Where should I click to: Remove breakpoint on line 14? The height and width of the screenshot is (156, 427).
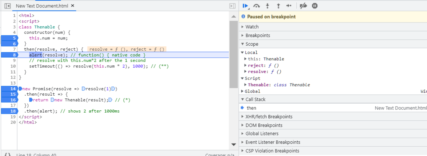pyautogui.click(x=9, y=89)
